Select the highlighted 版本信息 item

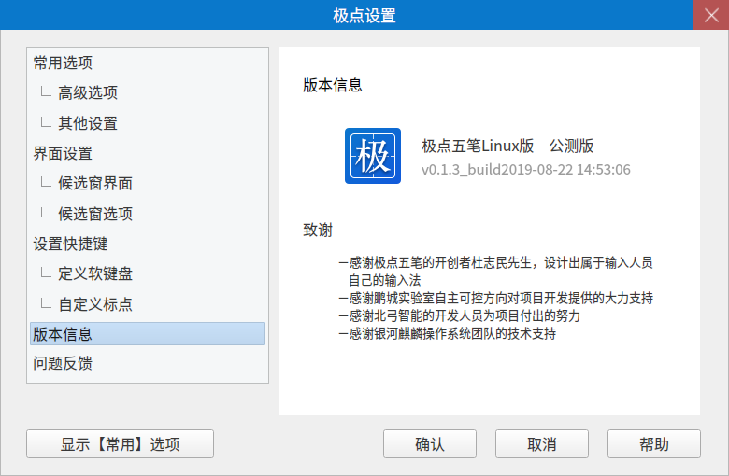(63, 334)
